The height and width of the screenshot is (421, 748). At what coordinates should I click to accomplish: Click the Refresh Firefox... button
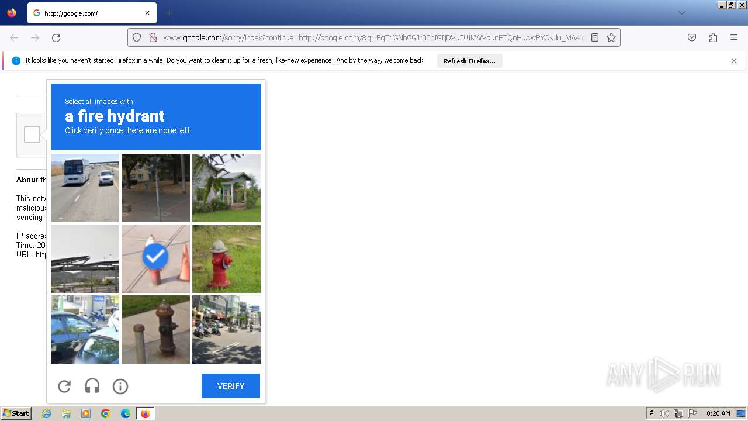pyautogui.click(x=469, y=61)
